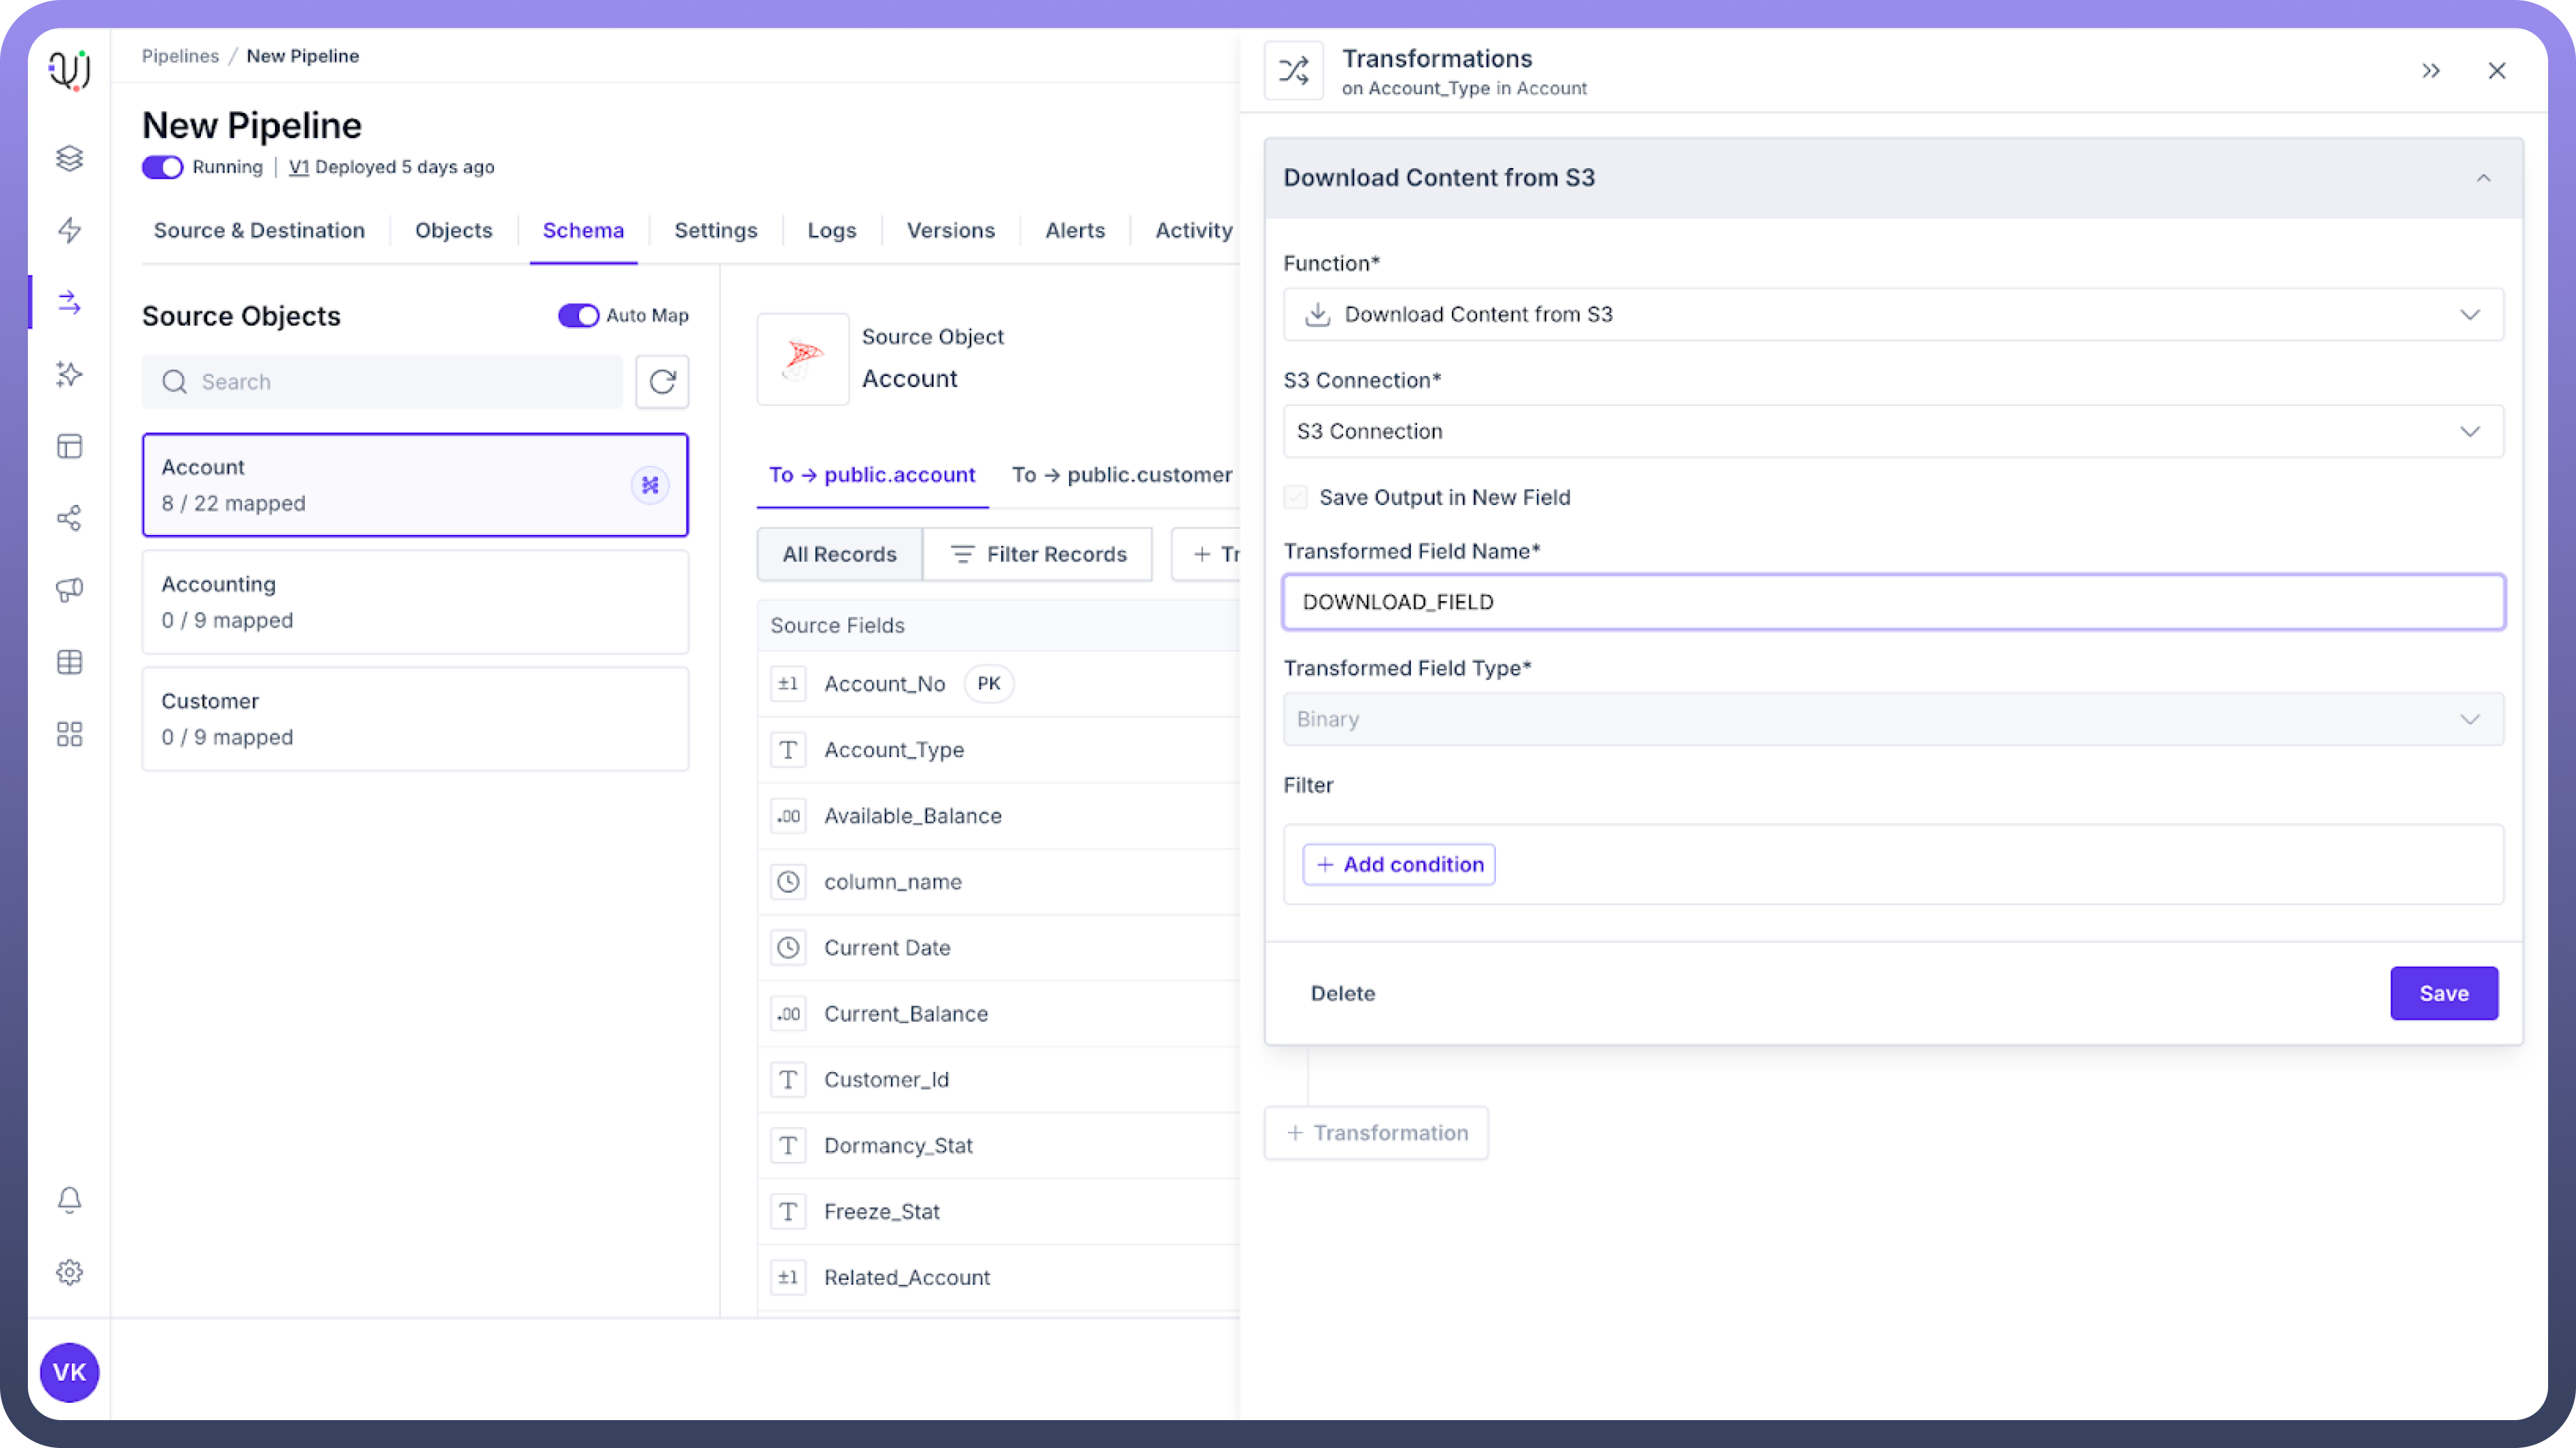The image size is (2576, 1448).
Task: Check Save Output in New Field
Action: click(1295, 497)
